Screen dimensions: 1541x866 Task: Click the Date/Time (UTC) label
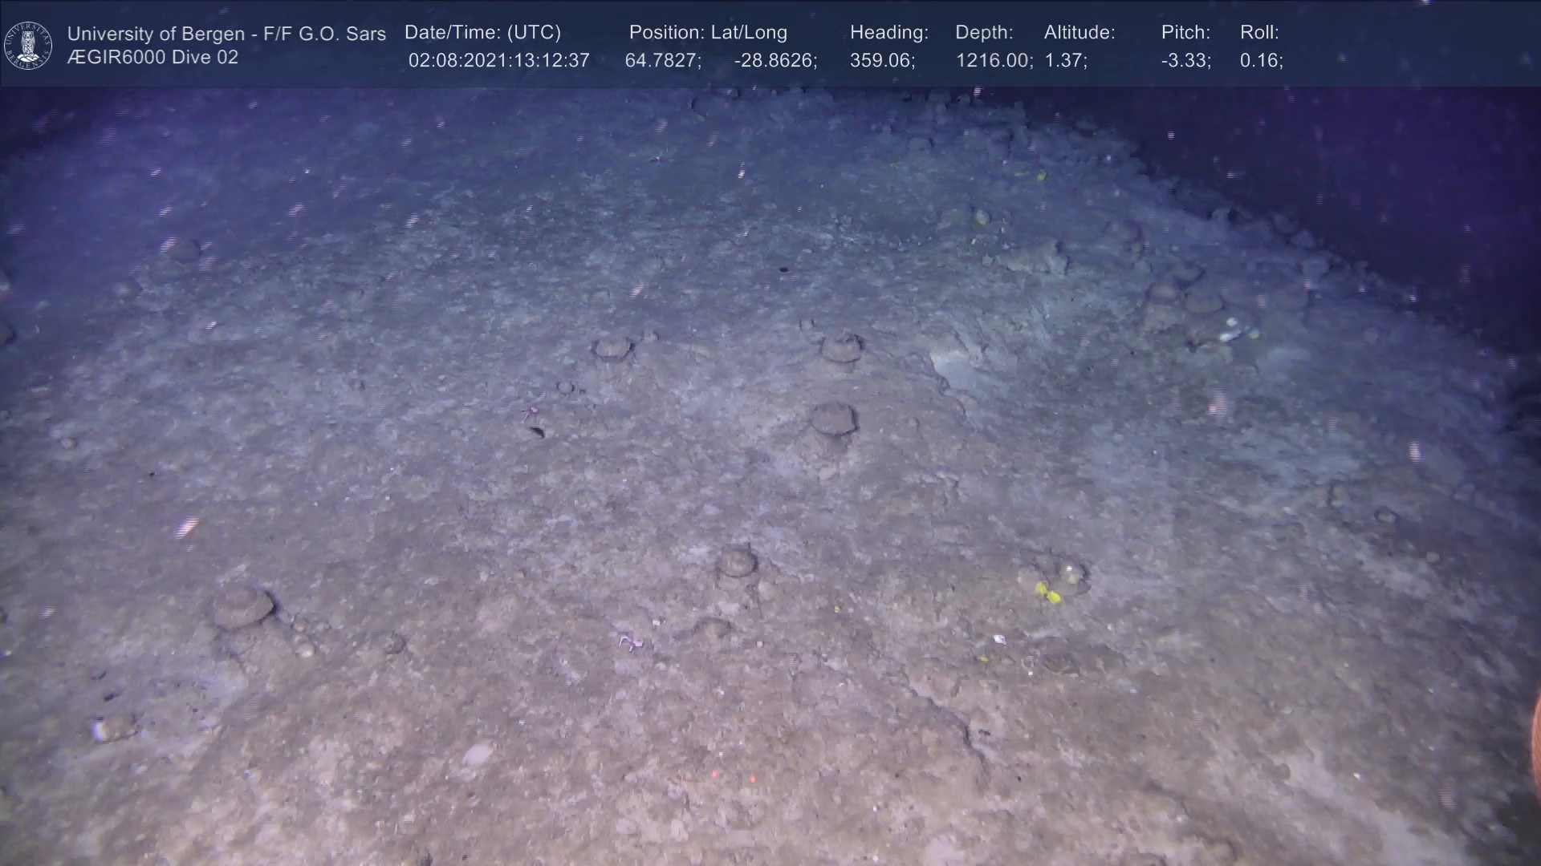point(482,33)
